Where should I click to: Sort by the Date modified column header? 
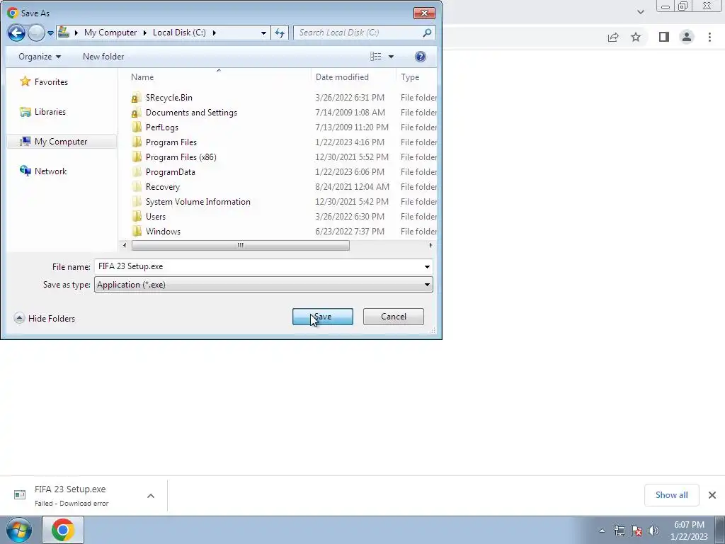[342, 77]
